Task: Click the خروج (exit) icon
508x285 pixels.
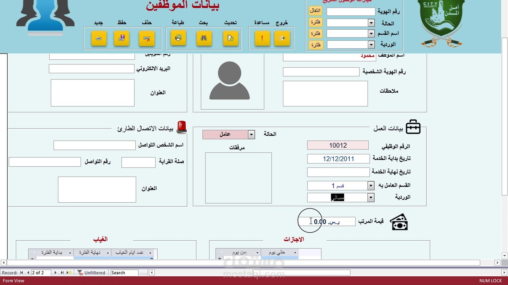Action: [x=283, y=38]
